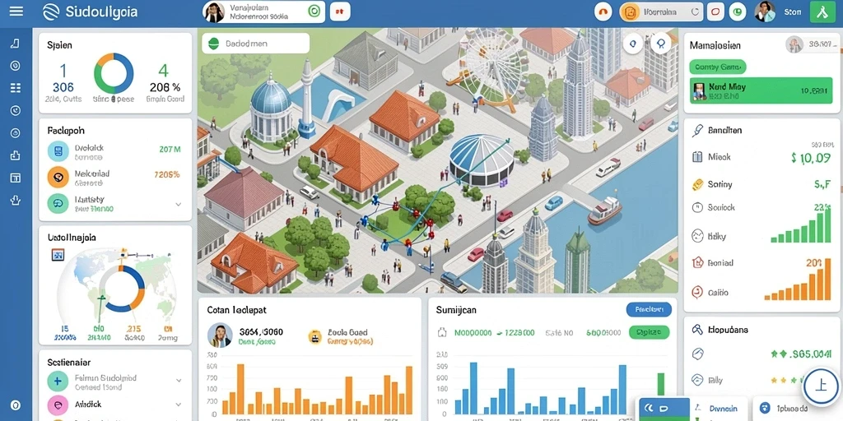Click the left round map control button
This screenshot has height=421, width=843.
(x=633, y=44)
